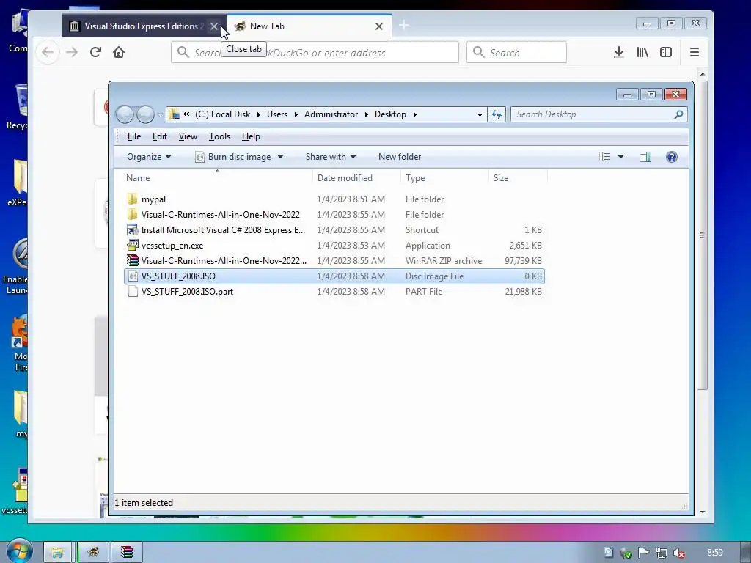
Task: Create a New folder
Action: 400,157
